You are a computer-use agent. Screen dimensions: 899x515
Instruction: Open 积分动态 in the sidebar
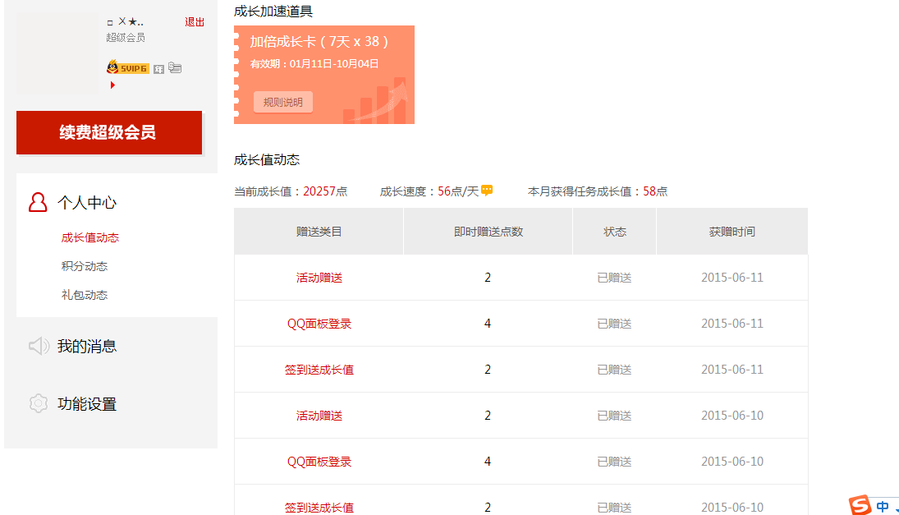[x=85, y=266]
